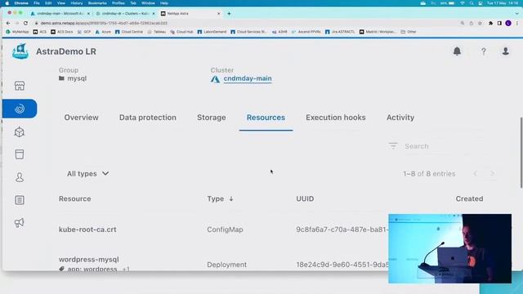Click the page vertical scrollbar

[x=521, y=153]
